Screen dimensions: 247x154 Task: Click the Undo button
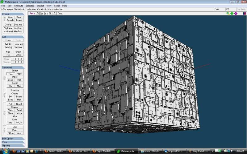(8, 40)
